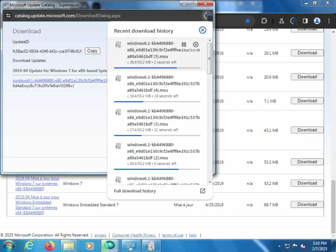Open the muted volume tray icon
Viewport: 336px width, 252px height.
pyautogui.click(x=303, y=246)
